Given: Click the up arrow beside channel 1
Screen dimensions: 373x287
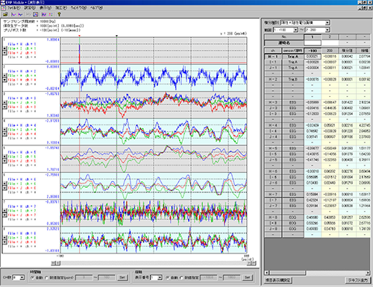Looking at the screenshot, I should coord(4,48).
